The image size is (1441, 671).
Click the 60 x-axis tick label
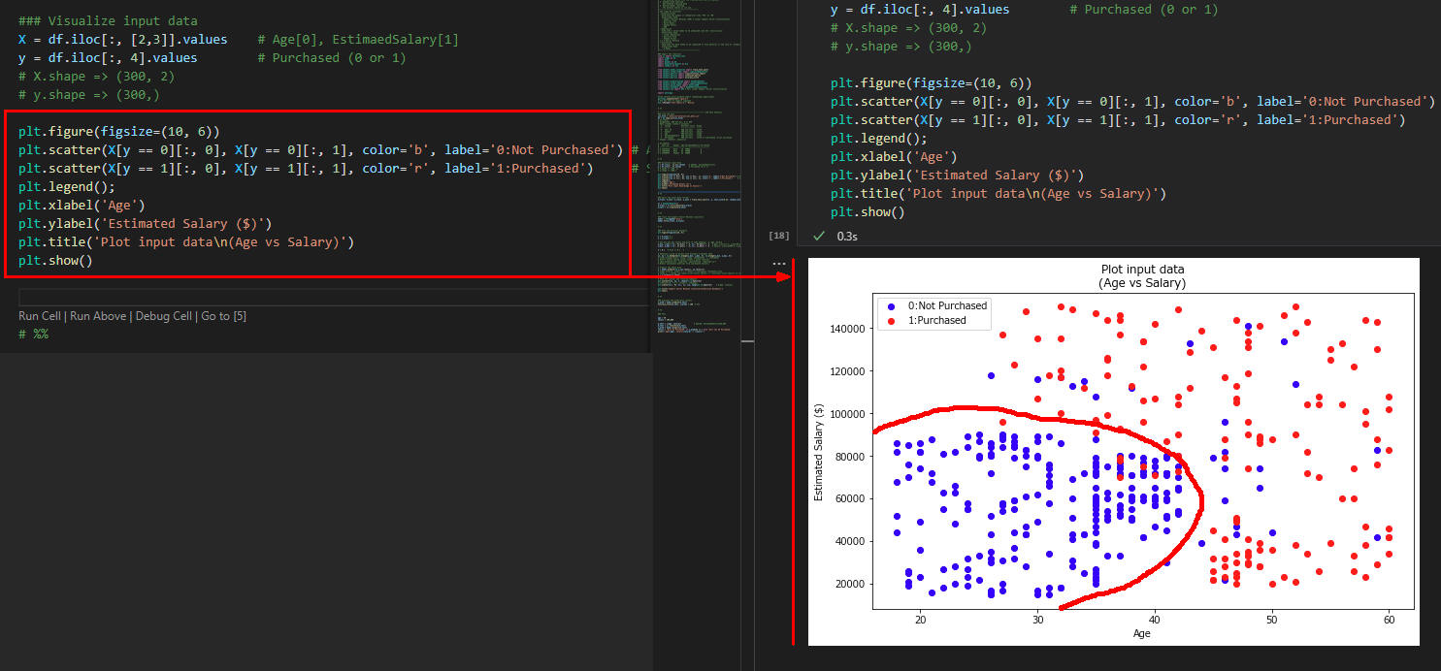click(1389, 619)
